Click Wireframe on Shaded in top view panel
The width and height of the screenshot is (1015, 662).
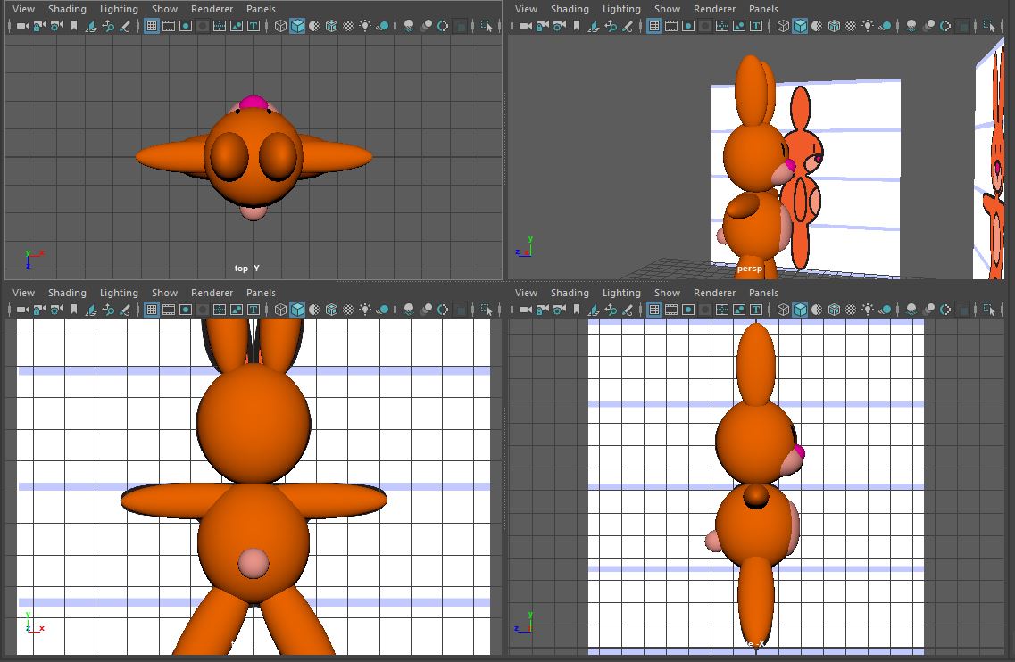point(331,26)
